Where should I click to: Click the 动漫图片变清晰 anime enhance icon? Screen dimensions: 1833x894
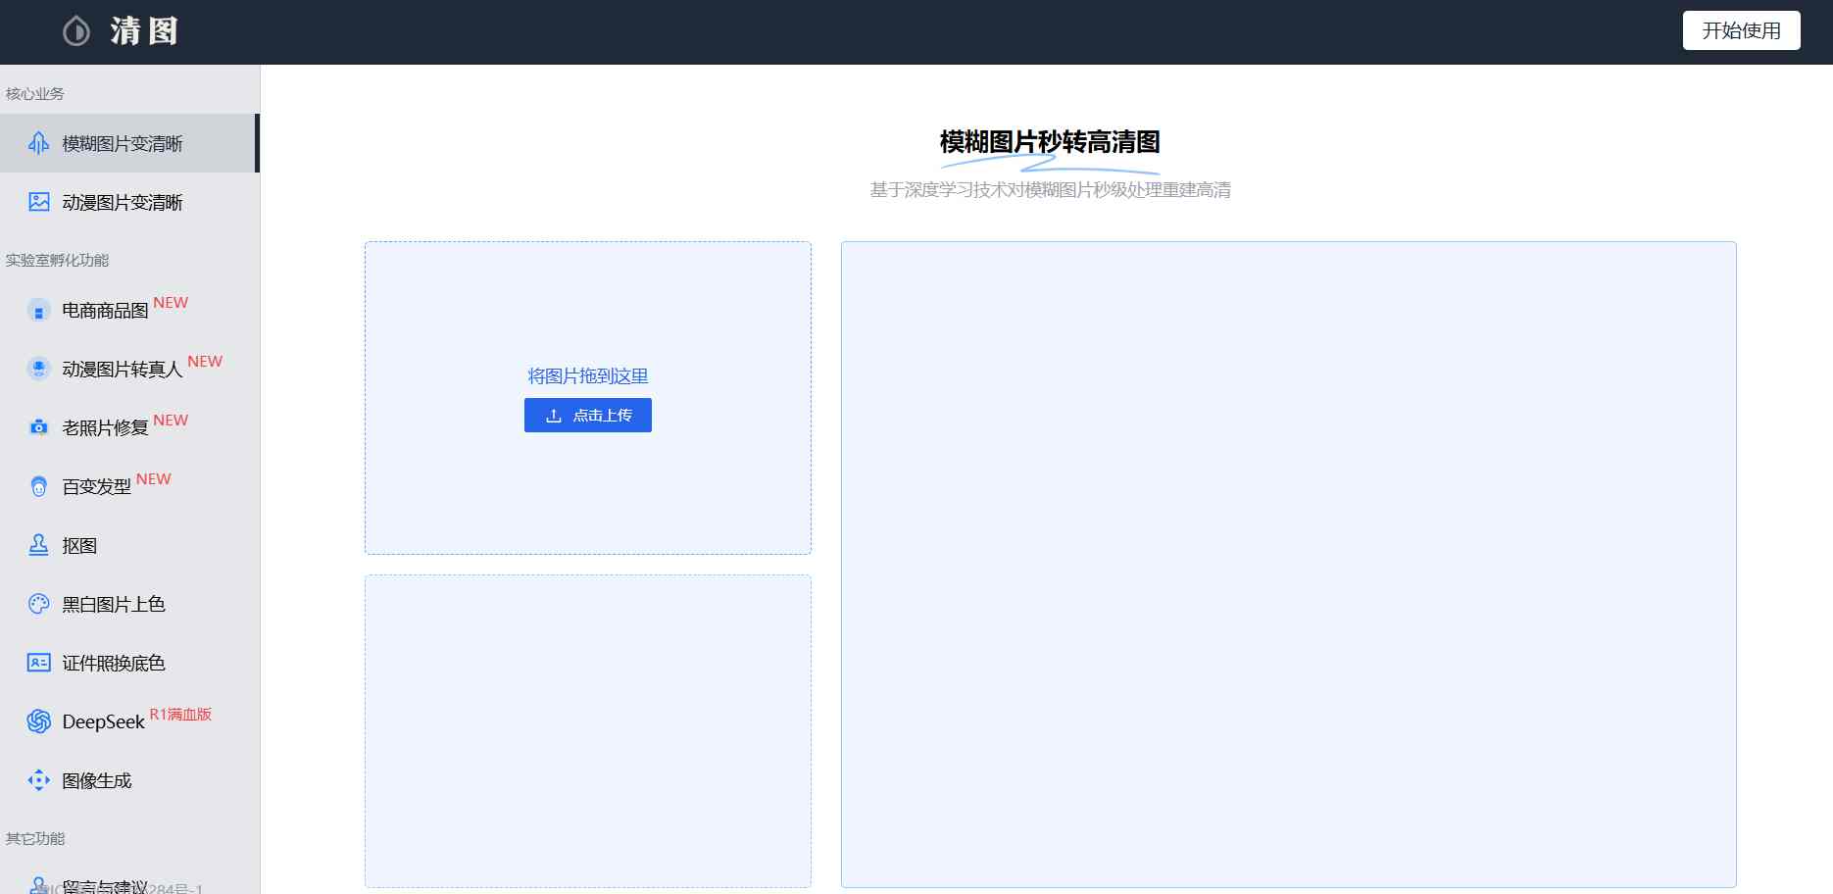pyautogui.click(x=37, y=202)
